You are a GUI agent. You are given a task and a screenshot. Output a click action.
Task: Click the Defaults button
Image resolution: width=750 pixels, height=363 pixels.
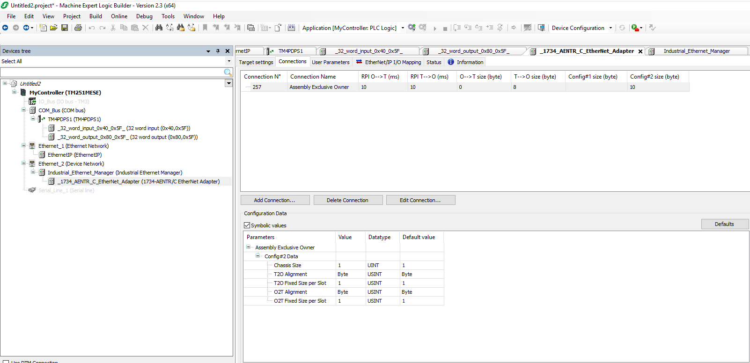click(724, 224)
